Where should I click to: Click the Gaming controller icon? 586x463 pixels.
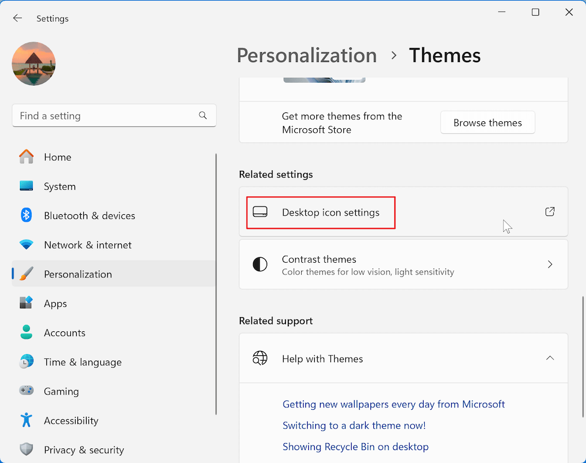(x=26, y=391)
